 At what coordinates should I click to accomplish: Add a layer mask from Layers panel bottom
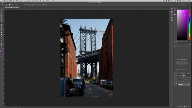[181, 107]
